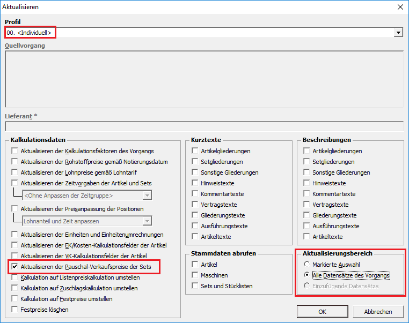Image resolution: width=409 pixels, height=323 pixels.
Task: Choose Alle Datensätze des Vorgangs option
Action: (x=307, y=275)
